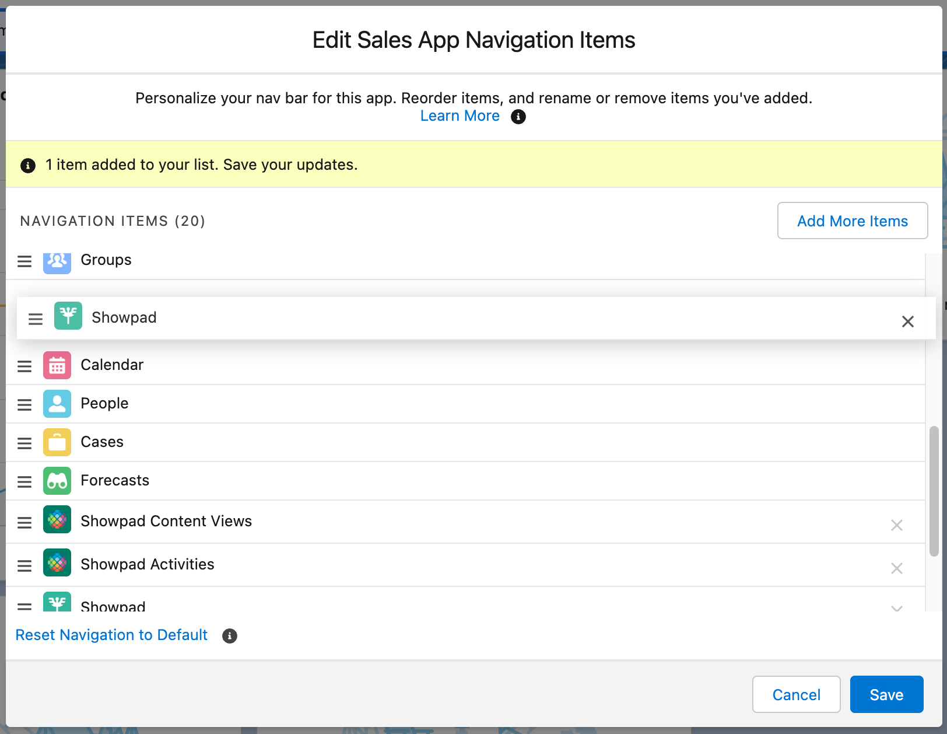Click the info icon in the yellow banner
The height and width of the screenshot is (734, 947).
pos(27,165)
